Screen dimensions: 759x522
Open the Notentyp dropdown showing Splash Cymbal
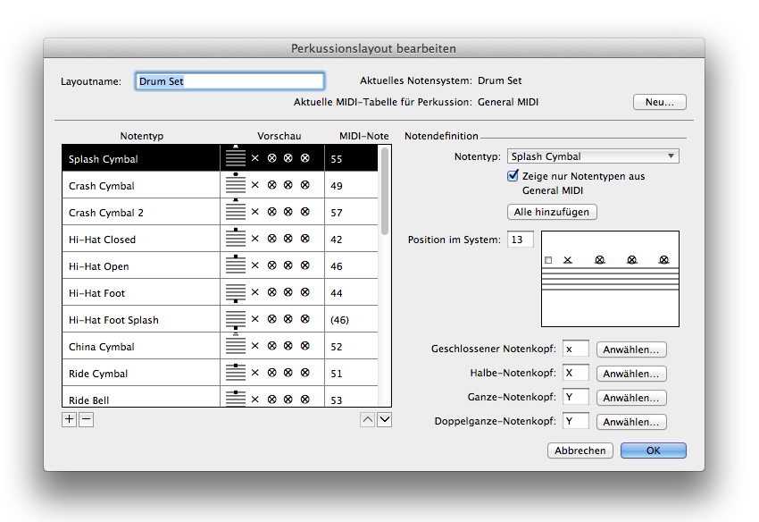point(593,156)
